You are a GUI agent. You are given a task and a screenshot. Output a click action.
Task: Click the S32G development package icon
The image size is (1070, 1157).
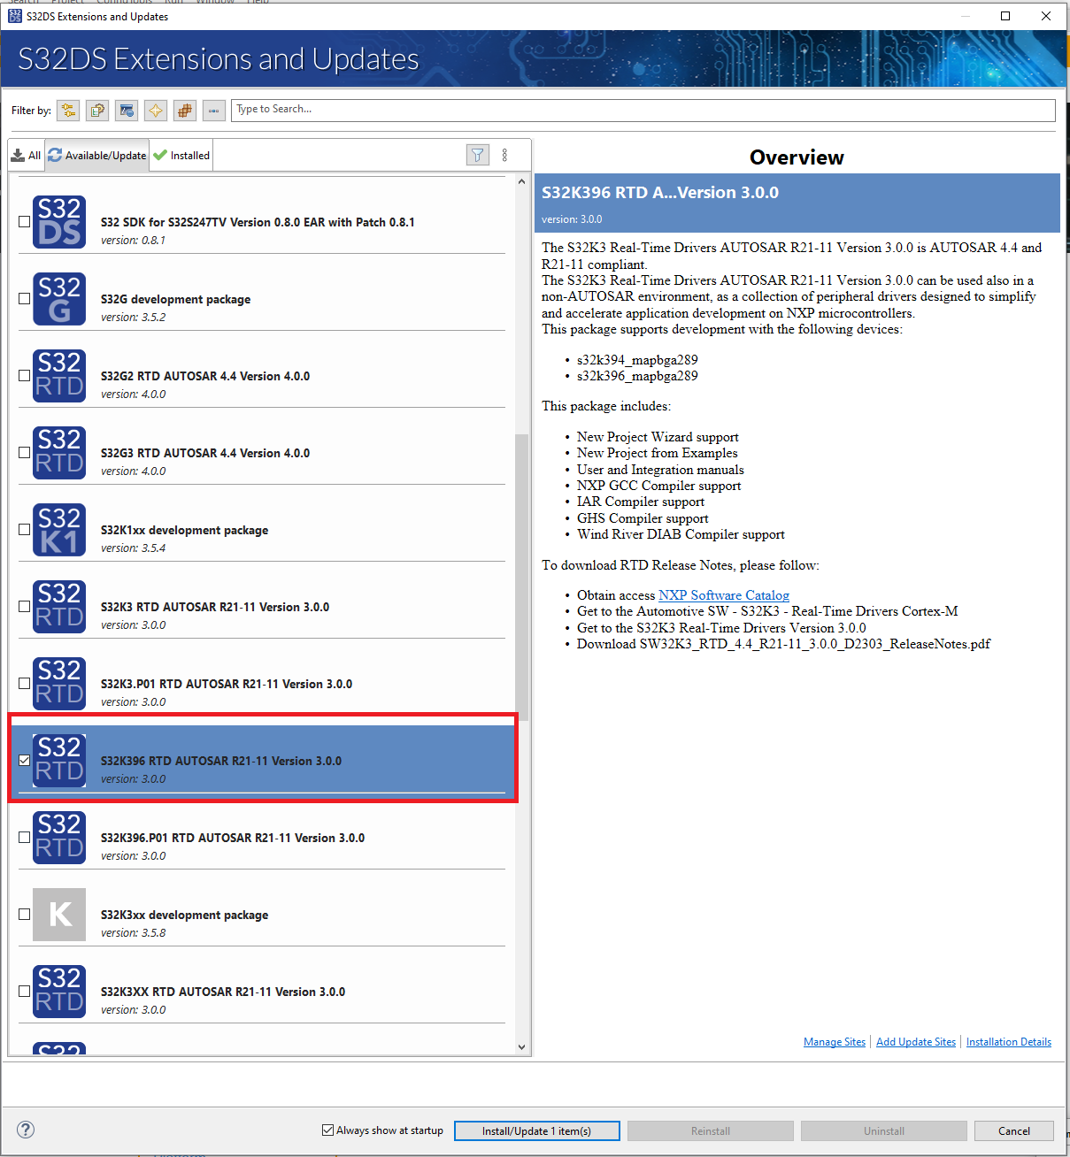coord(59,299)
